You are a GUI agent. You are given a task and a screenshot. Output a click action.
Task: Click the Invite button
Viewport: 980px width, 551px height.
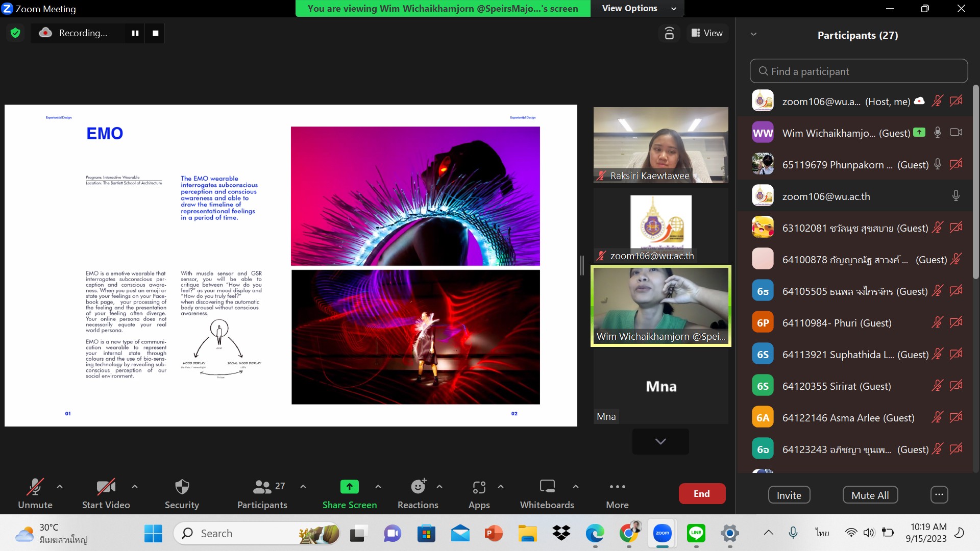[789, 495]
